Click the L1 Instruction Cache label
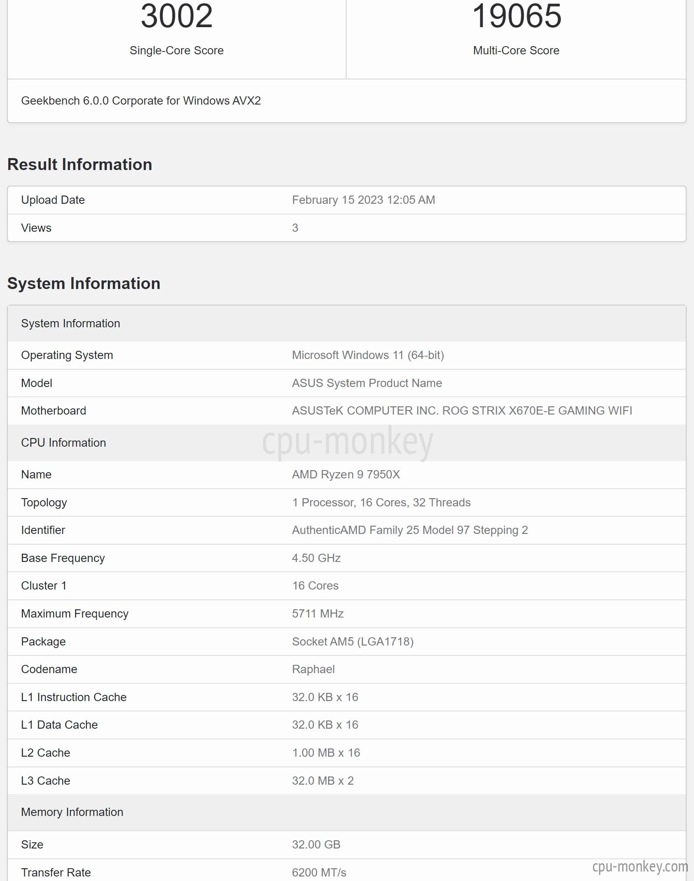694x881 pixels. click(x=74, y=697)
